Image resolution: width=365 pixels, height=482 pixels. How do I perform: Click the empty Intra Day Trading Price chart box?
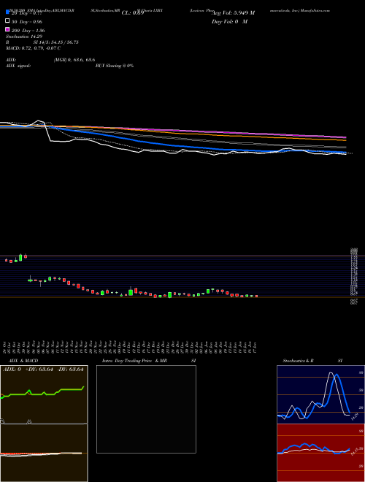pos(146,409)
